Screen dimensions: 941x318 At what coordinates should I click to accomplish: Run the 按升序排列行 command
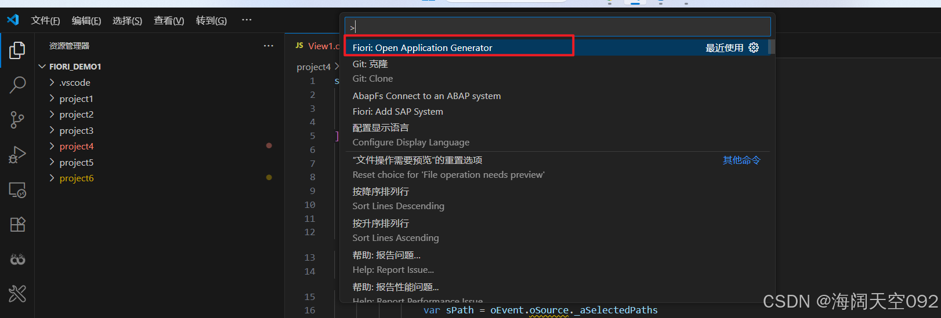(x=556, y=231)
